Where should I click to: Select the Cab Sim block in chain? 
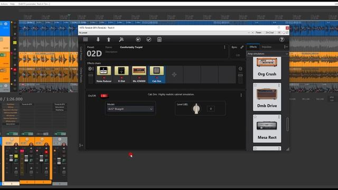point(157,74)
